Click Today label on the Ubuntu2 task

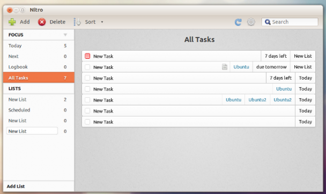click(305, 100)
